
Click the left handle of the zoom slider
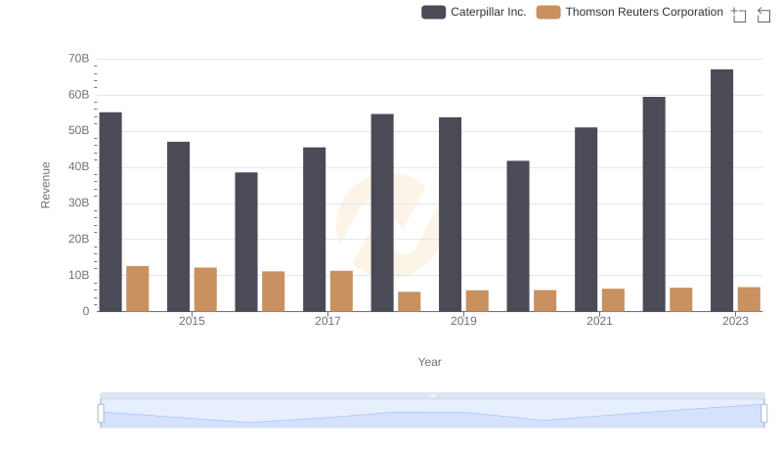[x=101, y=413]
